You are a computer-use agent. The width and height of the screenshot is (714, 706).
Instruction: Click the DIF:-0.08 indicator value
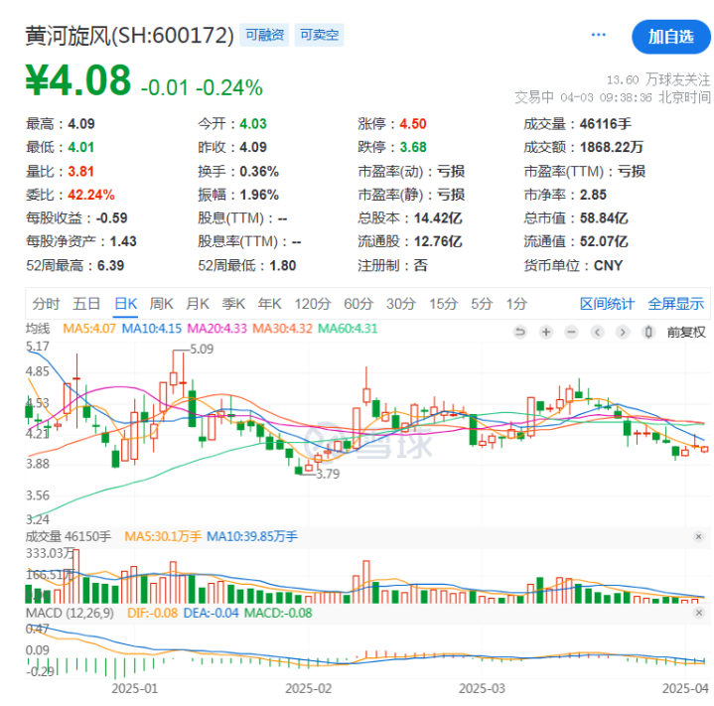point(152,613)
